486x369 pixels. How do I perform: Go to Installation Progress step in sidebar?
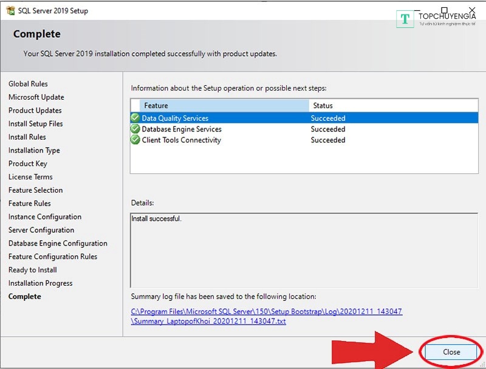pyautogui.click(x=40, y=283)
